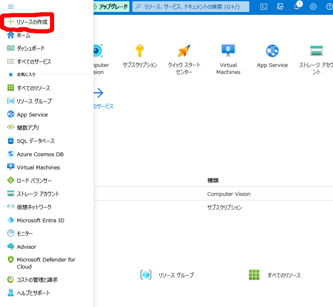Click the dashboard chart icon
Screen dimensions: 333x307
click(11, 48)
